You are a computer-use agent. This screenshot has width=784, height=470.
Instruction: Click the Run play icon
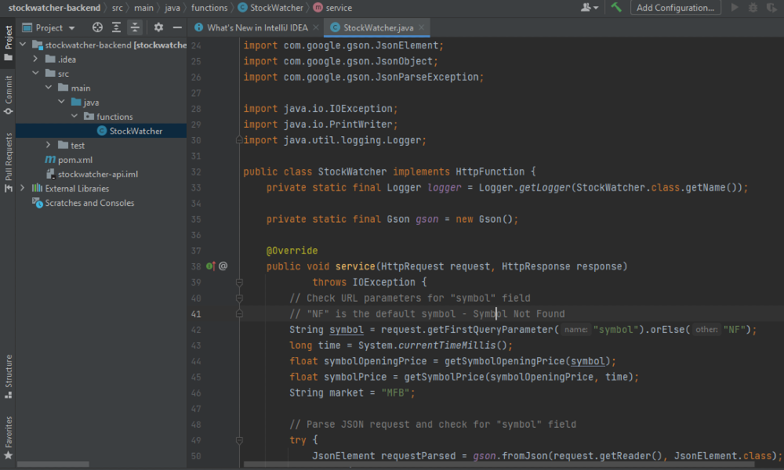click(735, 8)
